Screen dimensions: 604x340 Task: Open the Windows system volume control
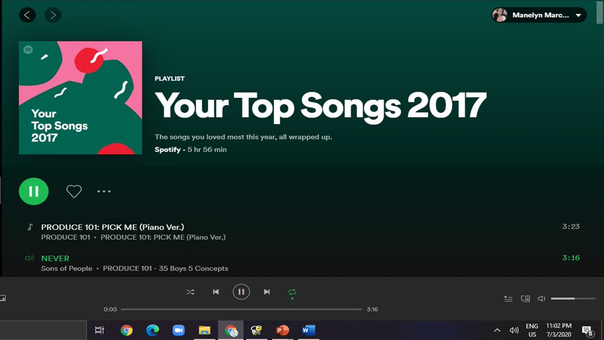click(x=514, y=330)
